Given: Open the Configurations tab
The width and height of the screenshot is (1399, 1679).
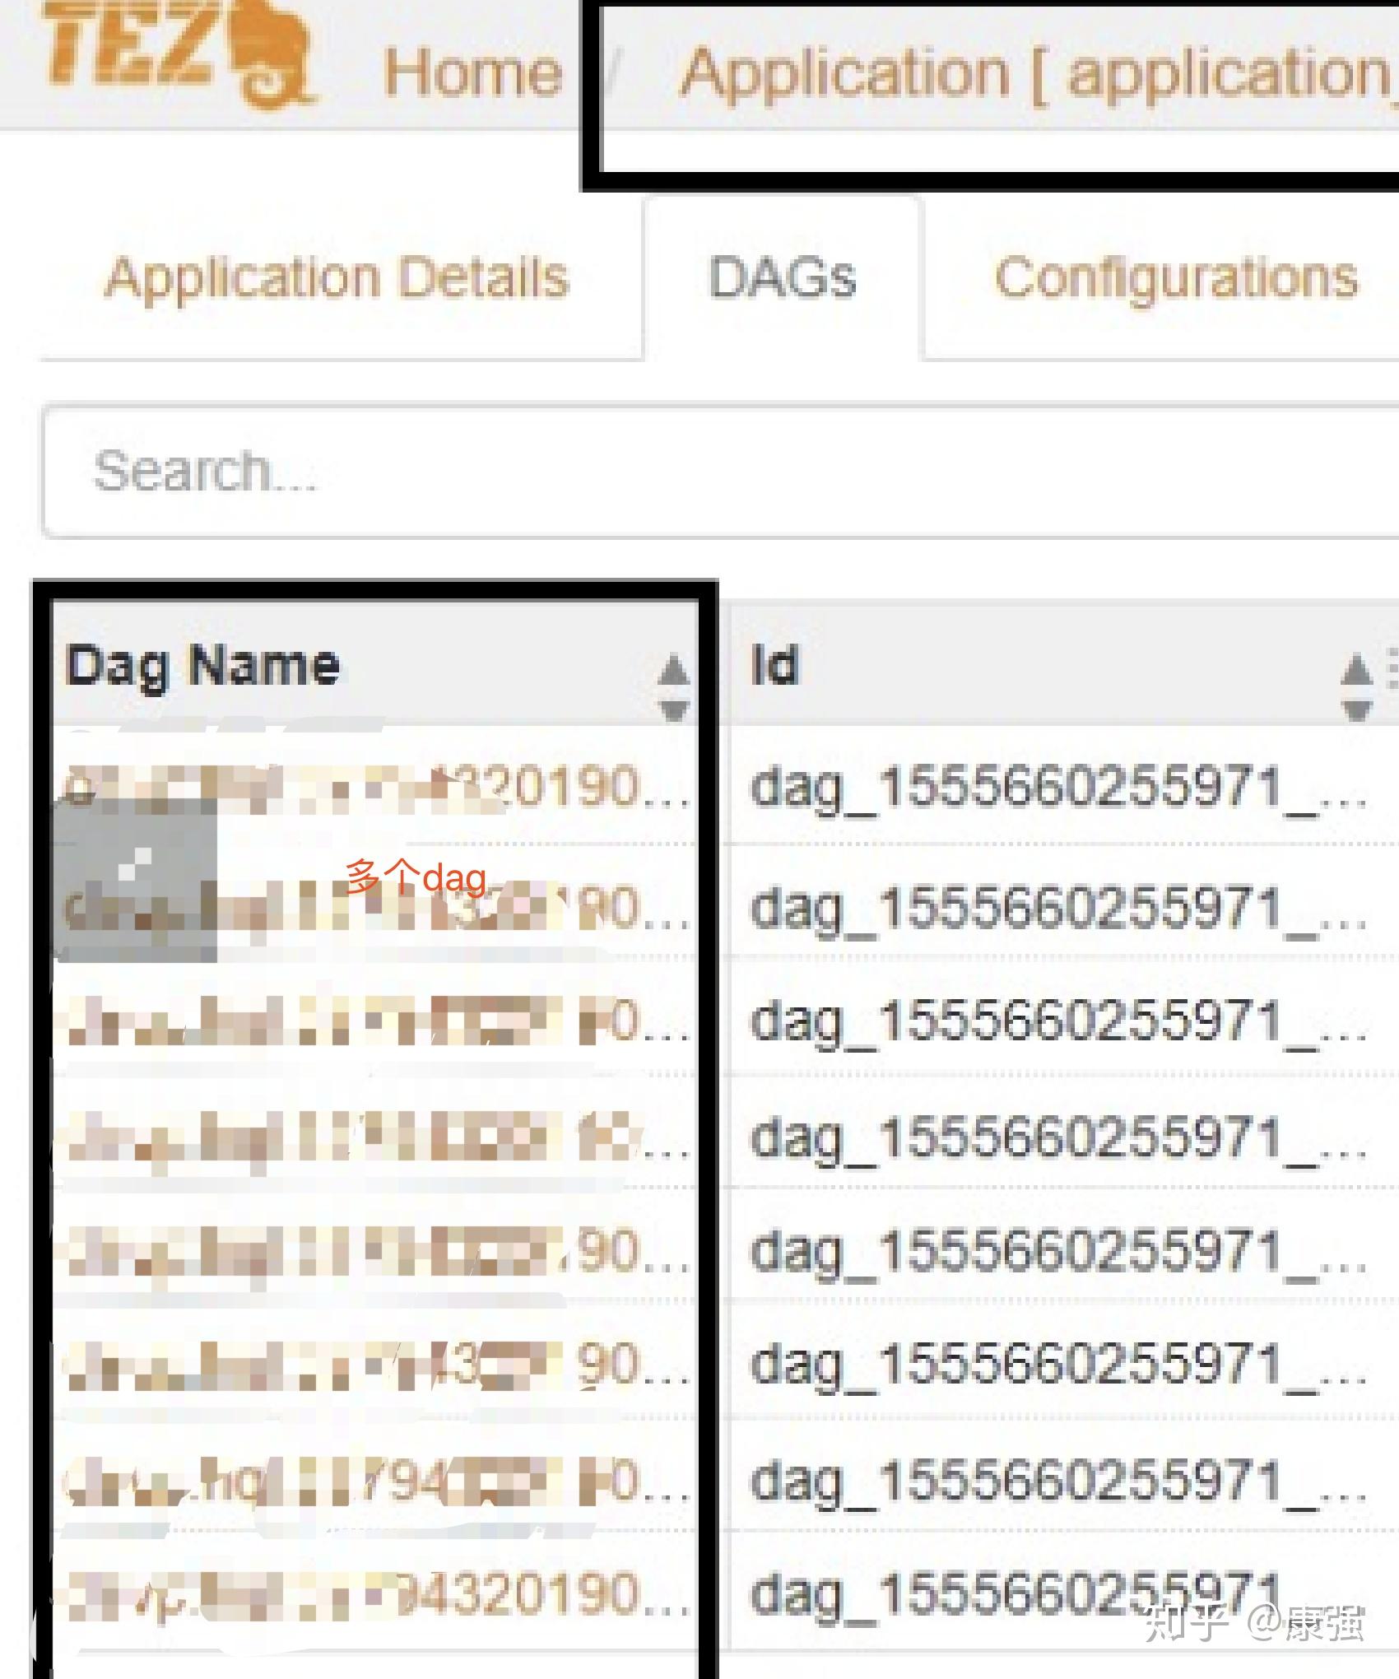Looking at the screenshot, I should [1175, 277].
